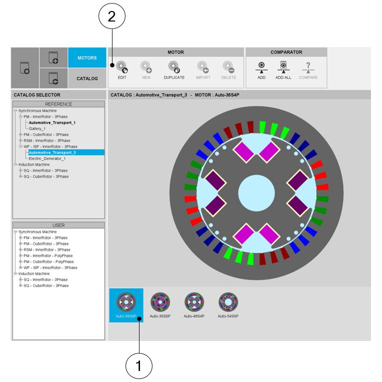Expand PM - InnerRotor - 3Phase in USER
Viewport: 382px width, 382px height.
[20, 238]
